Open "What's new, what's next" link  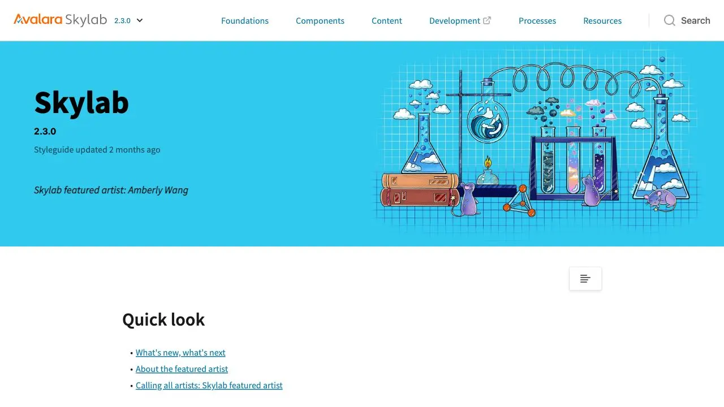[x=180, y=353]
